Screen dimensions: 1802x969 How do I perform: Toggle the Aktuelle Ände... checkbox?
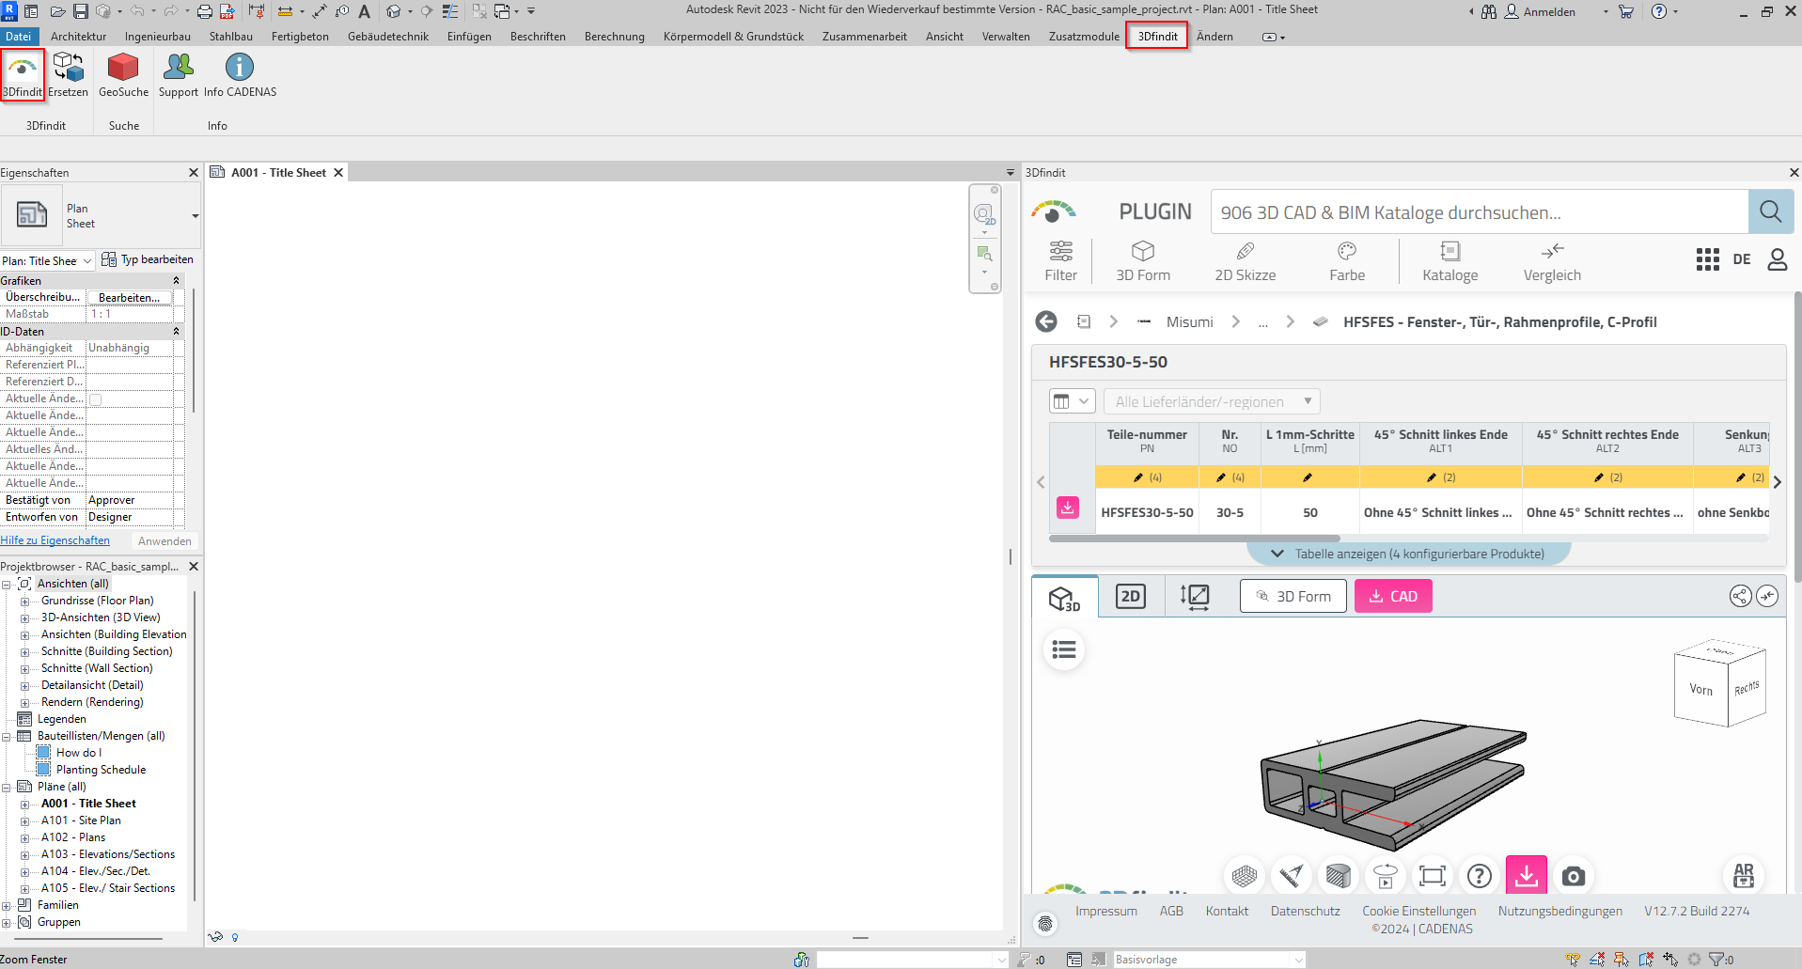[x=95, y=399]
